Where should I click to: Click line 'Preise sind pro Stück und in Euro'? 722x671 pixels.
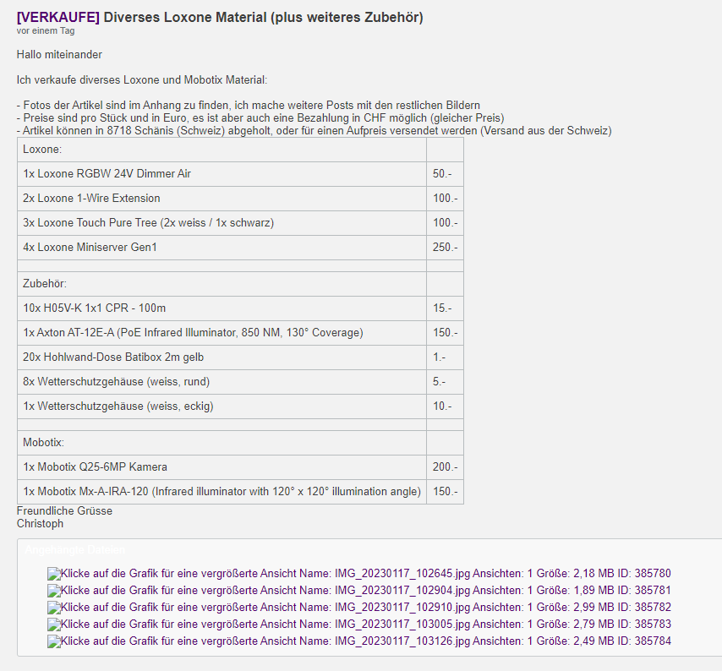[x=260, y=117]
